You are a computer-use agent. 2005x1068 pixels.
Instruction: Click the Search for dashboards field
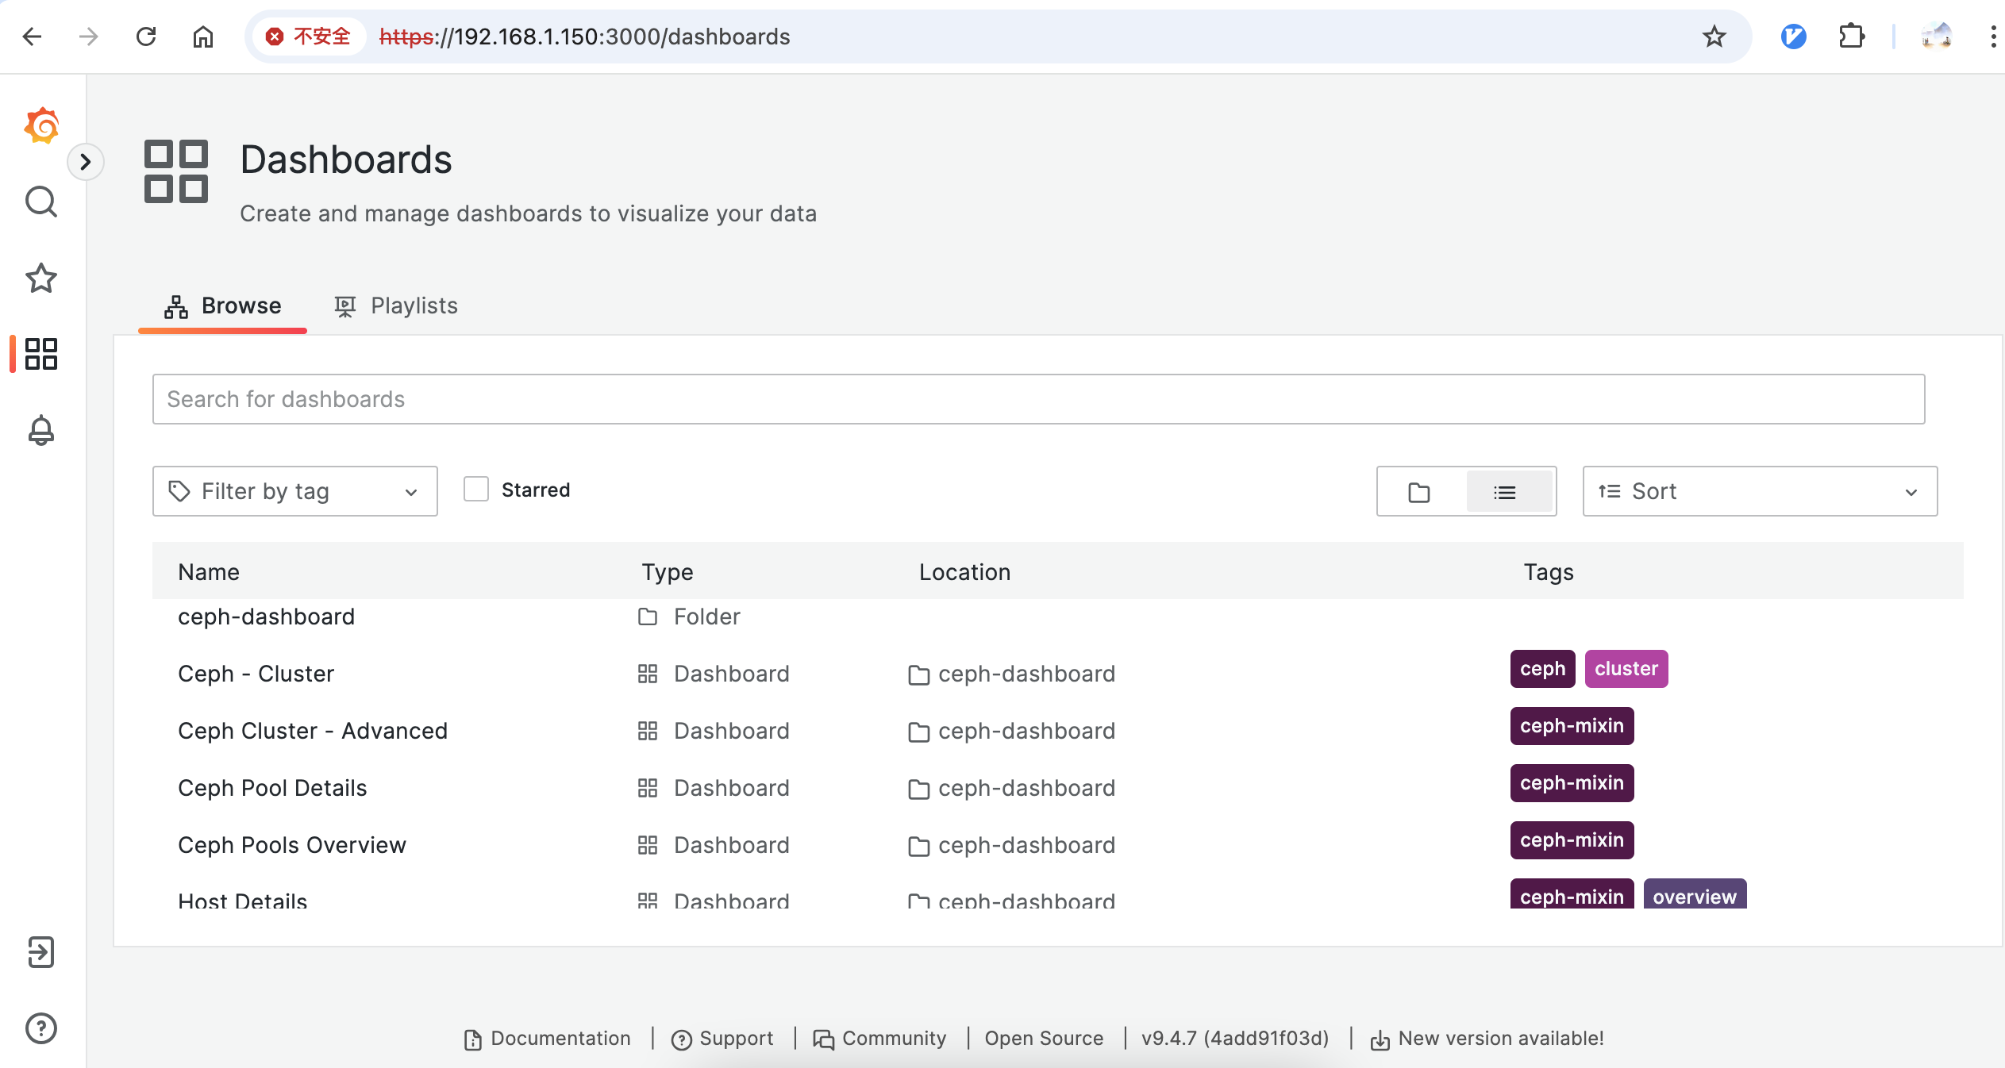[1038, 399]
